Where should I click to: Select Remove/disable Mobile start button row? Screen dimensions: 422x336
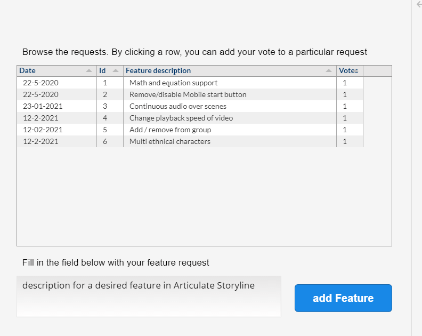[188, 94]
